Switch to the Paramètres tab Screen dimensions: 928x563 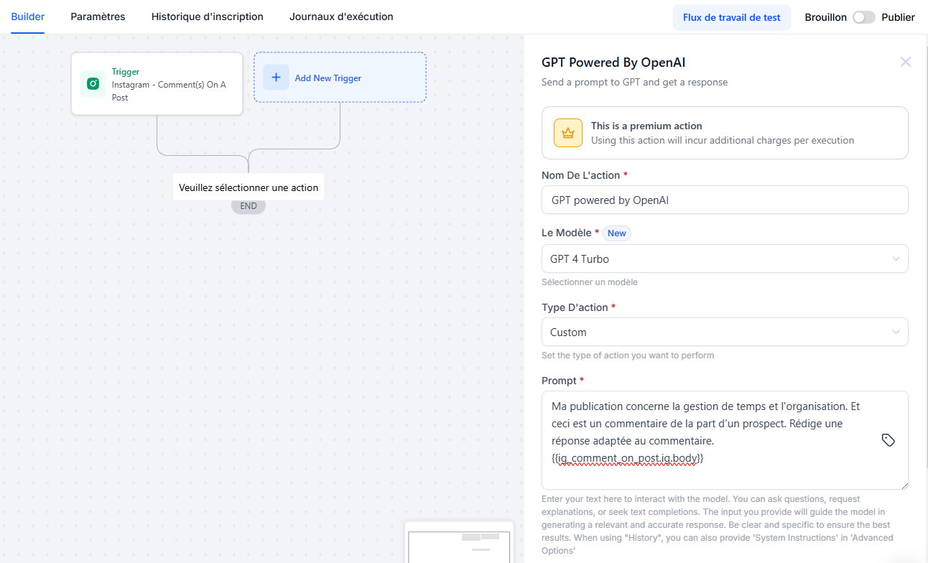[98, 17]
